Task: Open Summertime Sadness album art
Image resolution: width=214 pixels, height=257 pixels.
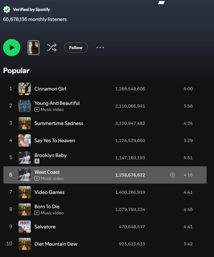Action: coord(25,123)
